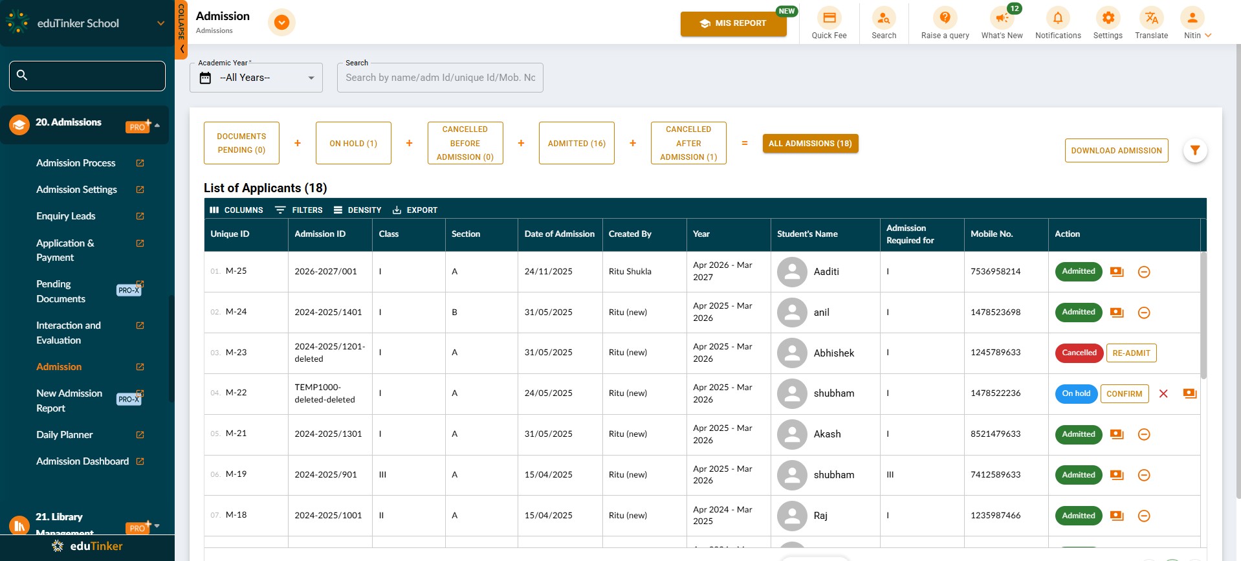Click the fee payment icon in Aaditi's row
The height and width of the screenshot is (561, 1241).
pos(1117,272)
